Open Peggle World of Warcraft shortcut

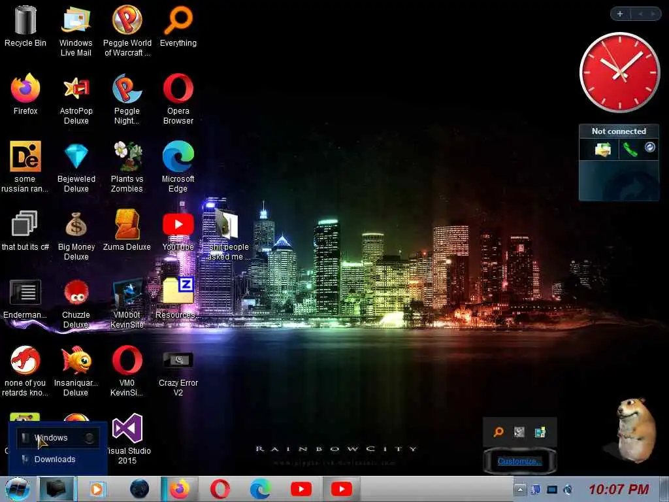127,31
